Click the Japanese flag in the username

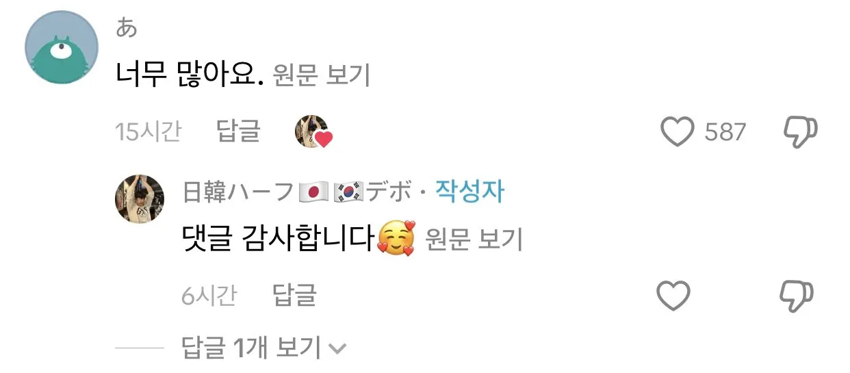tap(313, 193)
